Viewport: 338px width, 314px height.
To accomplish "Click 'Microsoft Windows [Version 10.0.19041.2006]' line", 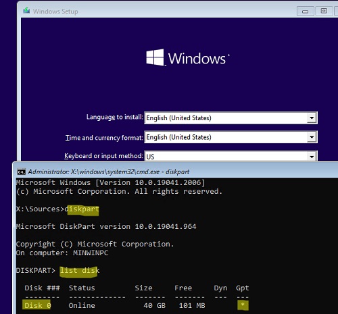I will coord(110,182).
